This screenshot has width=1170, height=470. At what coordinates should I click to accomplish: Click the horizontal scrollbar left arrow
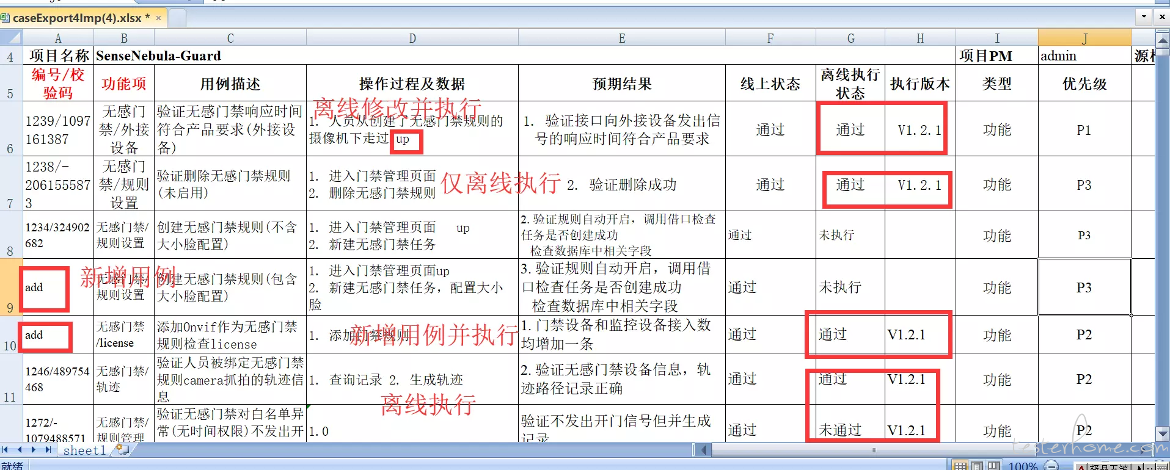703,450
